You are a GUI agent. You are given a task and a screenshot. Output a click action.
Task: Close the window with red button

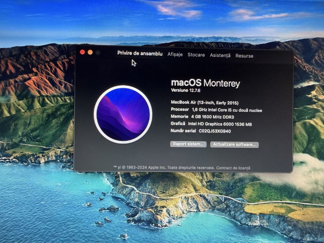click(82, 52)
